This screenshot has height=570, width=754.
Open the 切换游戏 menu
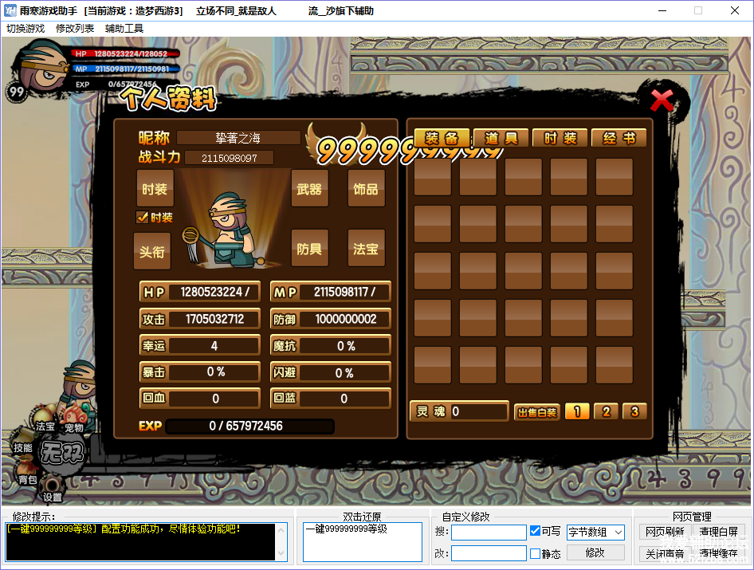point(26,29)
